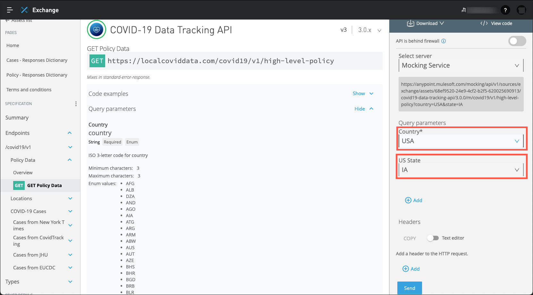Toggle API is behind firewall switch
The image size is (533, 295).
(517, 41)
